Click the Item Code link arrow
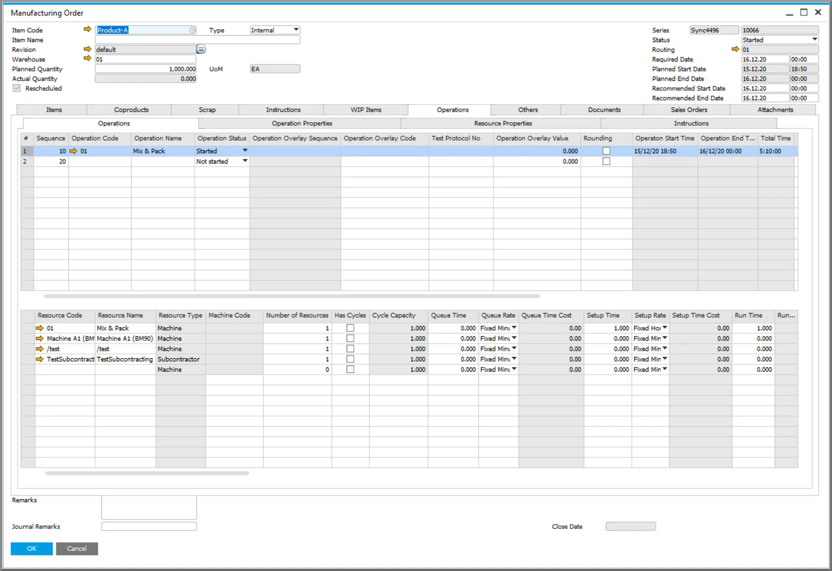Image resolution: width=832 pixels, height=571 pixels. pos(87,30)
